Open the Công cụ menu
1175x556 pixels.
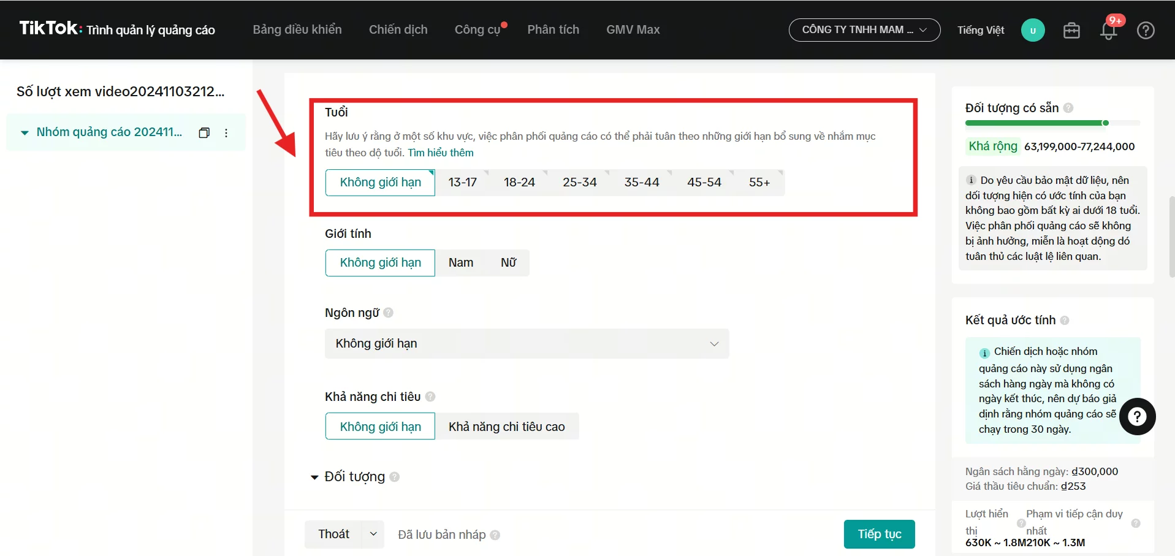coord(477,29)
